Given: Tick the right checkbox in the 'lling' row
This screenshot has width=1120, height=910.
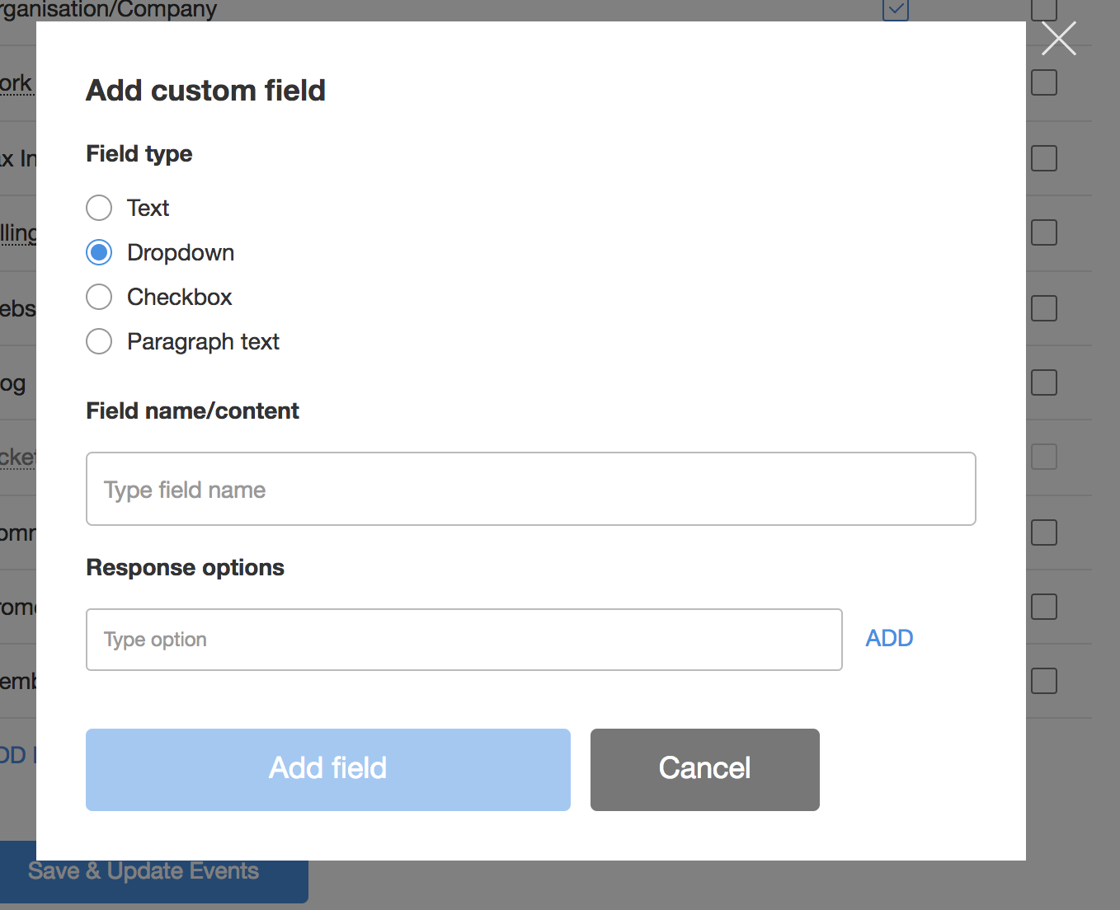Looking at the screenshot, I should (x=1044, y=232).
